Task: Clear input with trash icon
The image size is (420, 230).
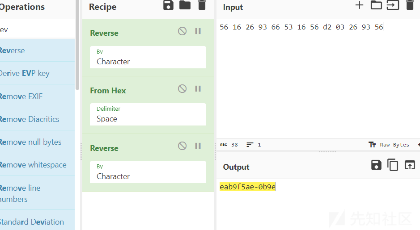Action: (x=410, y=5)
